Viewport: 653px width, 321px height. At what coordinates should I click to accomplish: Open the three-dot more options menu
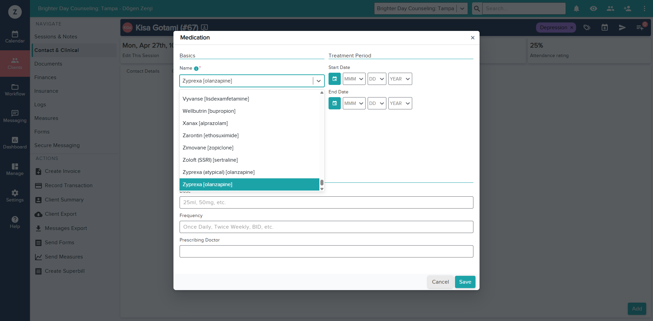click(x=644, y=8)
